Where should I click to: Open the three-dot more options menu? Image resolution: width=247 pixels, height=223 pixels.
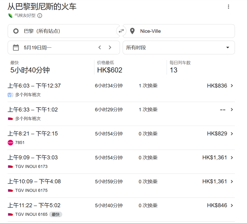[x=228, y=7]
